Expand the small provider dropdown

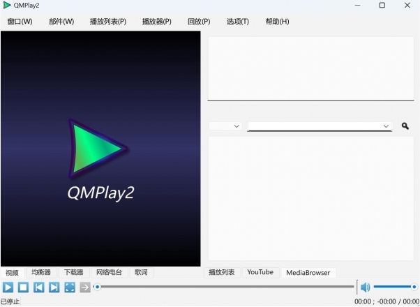tap(225, 126)
